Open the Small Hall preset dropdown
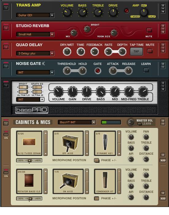The width and height of the screenshot is (169, 215). click(52, 34)
